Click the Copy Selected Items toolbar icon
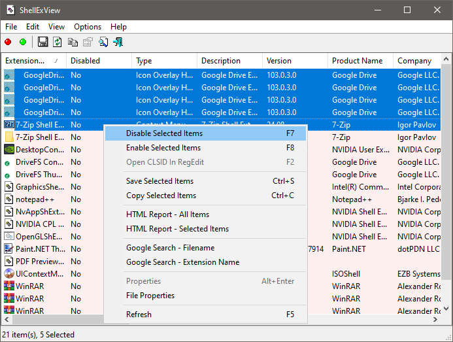The width and height of the screenshot is (453, 342). (x=73, y=43)
